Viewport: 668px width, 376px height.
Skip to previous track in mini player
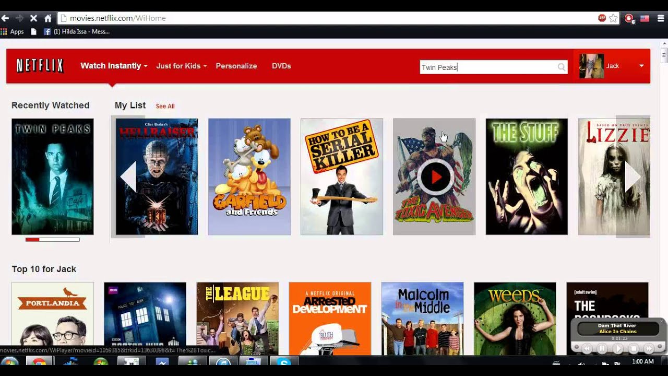[586, 348]
